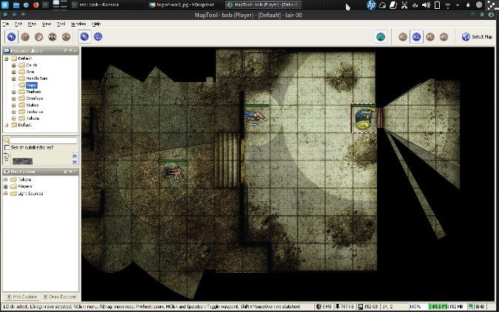The image size is (499, 312).
Task: Select the pointer tool in the toolbar
Action: coord(12,36)
